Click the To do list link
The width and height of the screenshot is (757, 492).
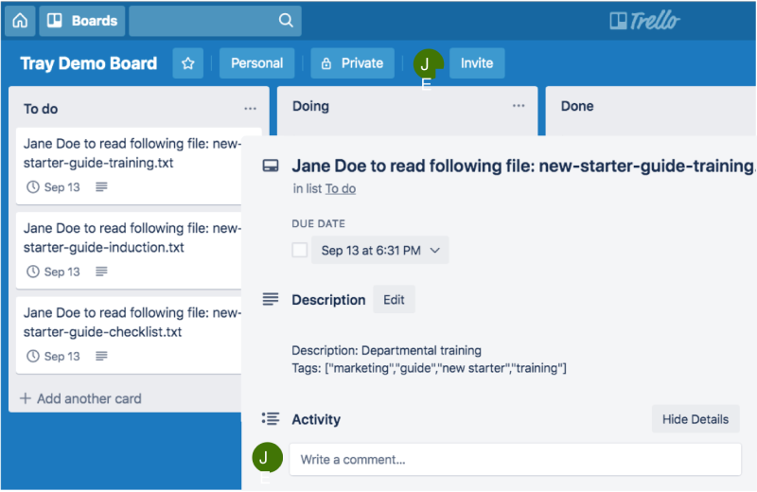341,189
